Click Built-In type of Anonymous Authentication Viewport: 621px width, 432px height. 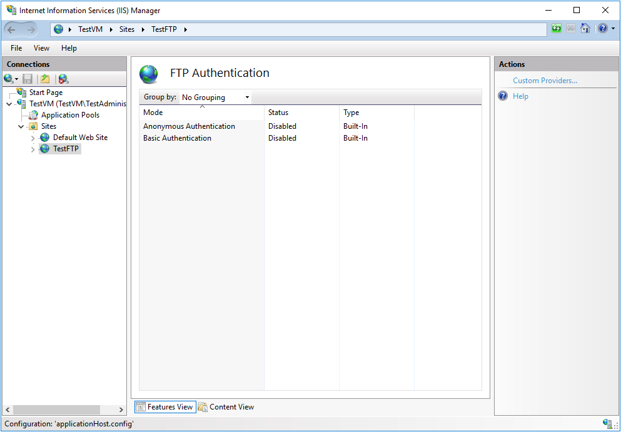coord(355,126)
